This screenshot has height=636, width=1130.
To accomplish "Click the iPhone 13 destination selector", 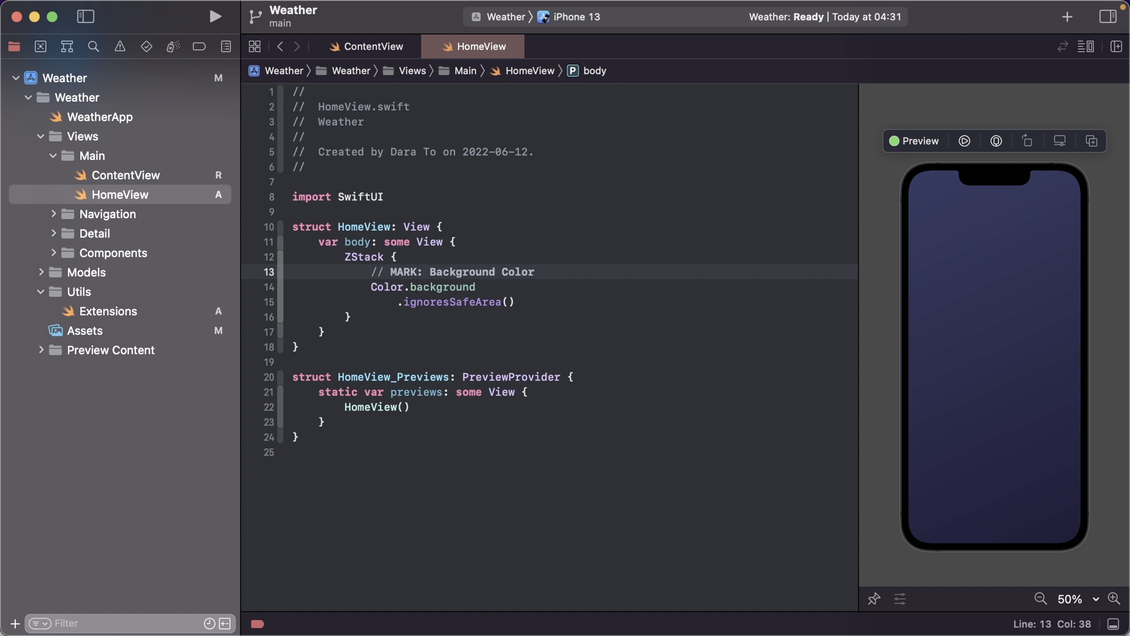I will click(x=576, y=17).
